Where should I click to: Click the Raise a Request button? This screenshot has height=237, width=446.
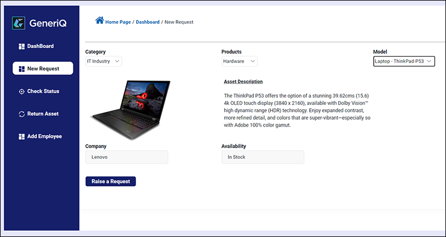[111, 181]
